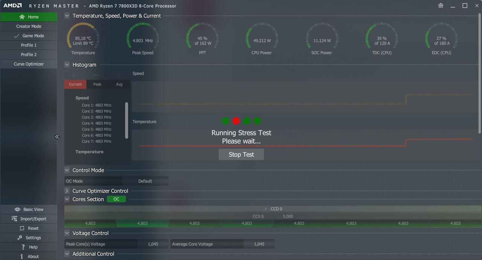
Task: Click the Reset square icon
Action: pos(21,228)
